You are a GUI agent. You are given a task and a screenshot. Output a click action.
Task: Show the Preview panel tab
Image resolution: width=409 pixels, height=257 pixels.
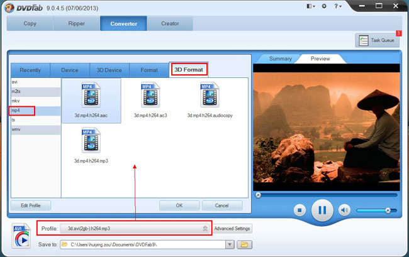(320, 58)
